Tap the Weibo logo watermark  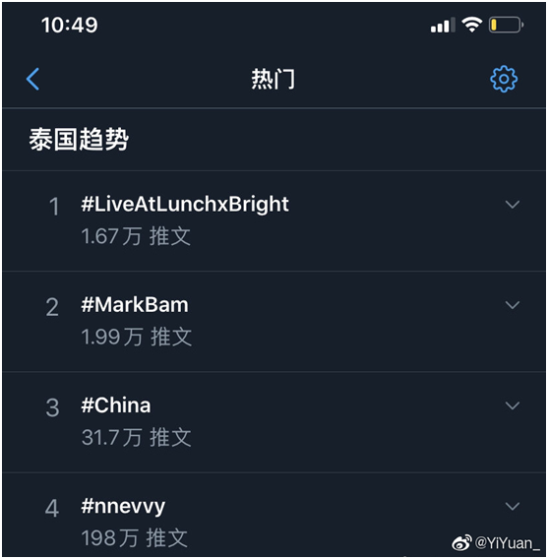coord(461,542)
